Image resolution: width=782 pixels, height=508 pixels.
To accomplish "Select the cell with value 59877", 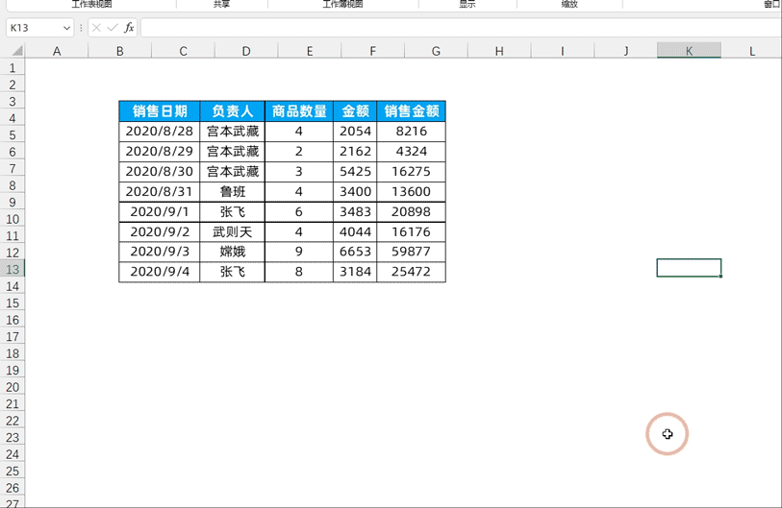I will (411, 252).
